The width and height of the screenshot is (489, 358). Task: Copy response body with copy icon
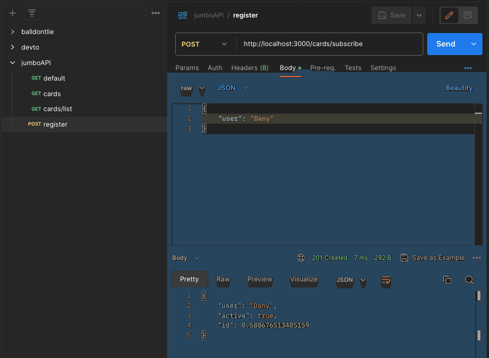point(447,280)
